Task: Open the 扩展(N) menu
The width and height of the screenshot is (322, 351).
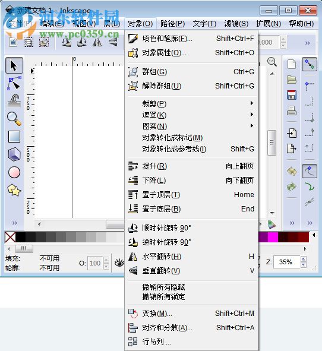Action: [x=269, y=24]
